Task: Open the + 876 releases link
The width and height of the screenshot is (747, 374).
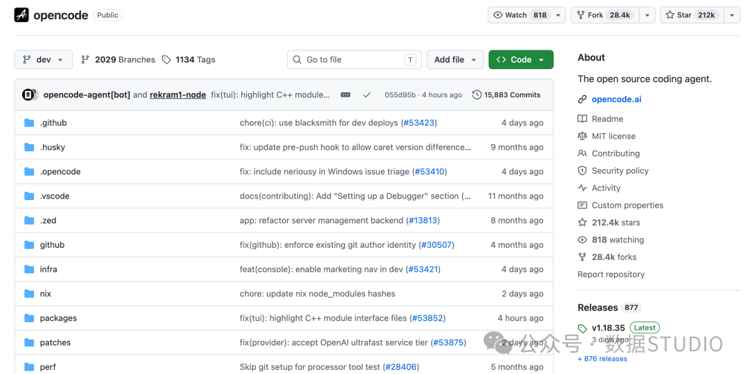Action: [602, 359]
